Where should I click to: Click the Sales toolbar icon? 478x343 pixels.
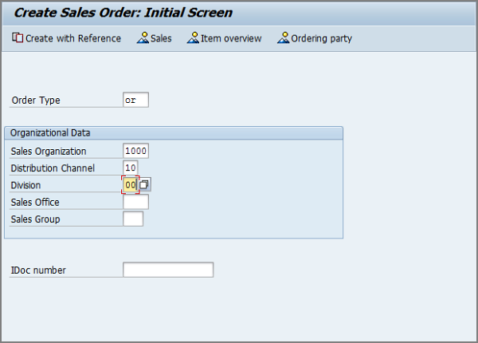[x=143, y=38]
